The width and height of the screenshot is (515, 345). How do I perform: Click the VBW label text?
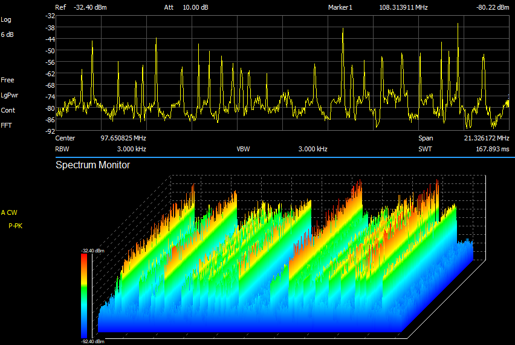point(244,149)
